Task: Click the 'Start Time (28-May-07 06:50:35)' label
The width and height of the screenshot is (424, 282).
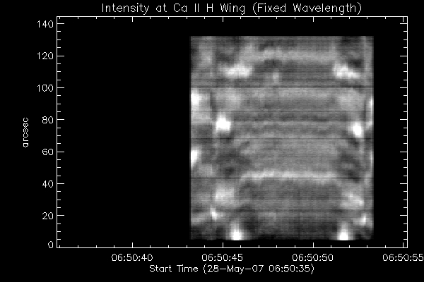Action: [232, 269]
